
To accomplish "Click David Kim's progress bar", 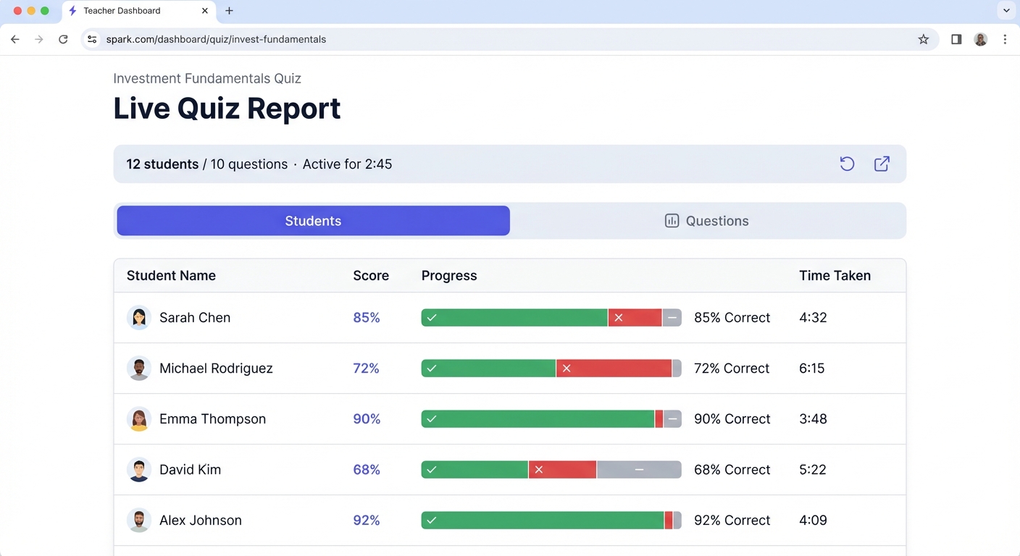I will [x=551, y=470].
